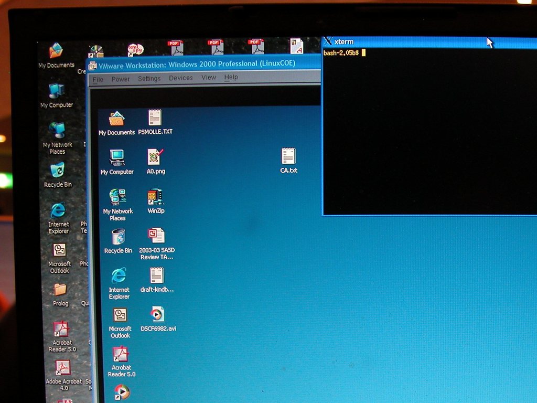The width and height of the screenshot is (537, 403).
Task: Select draft-kindb text file icon
Action: (157, 275)
